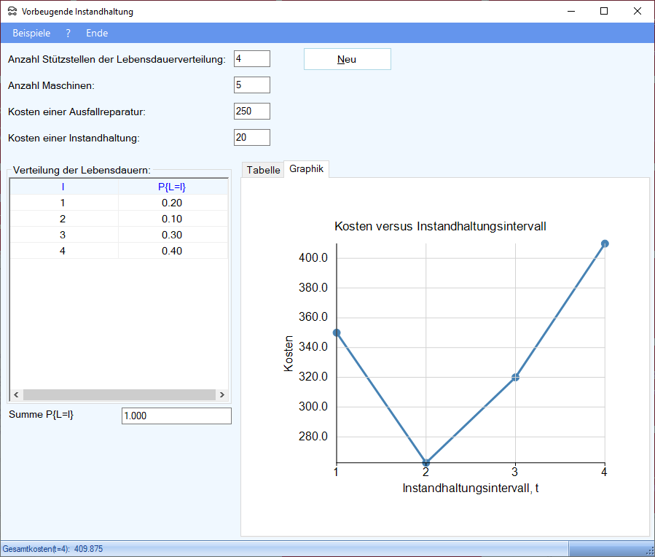Select the Graphik tab
This screenshot has height=557, width=655.
tap(306, 168)
